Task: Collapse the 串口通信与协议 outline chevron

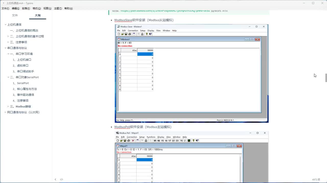Action: tap(5, 48)
